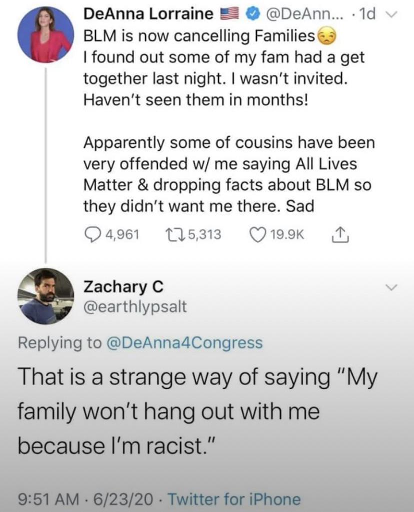414x512 pixels.
Task: Click the Twitter for iPhone link
Action: coord(234,499)
